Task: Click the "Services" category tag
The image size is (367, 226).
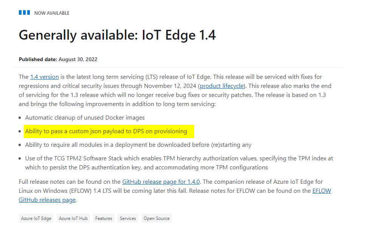Action: coord(127,218)
